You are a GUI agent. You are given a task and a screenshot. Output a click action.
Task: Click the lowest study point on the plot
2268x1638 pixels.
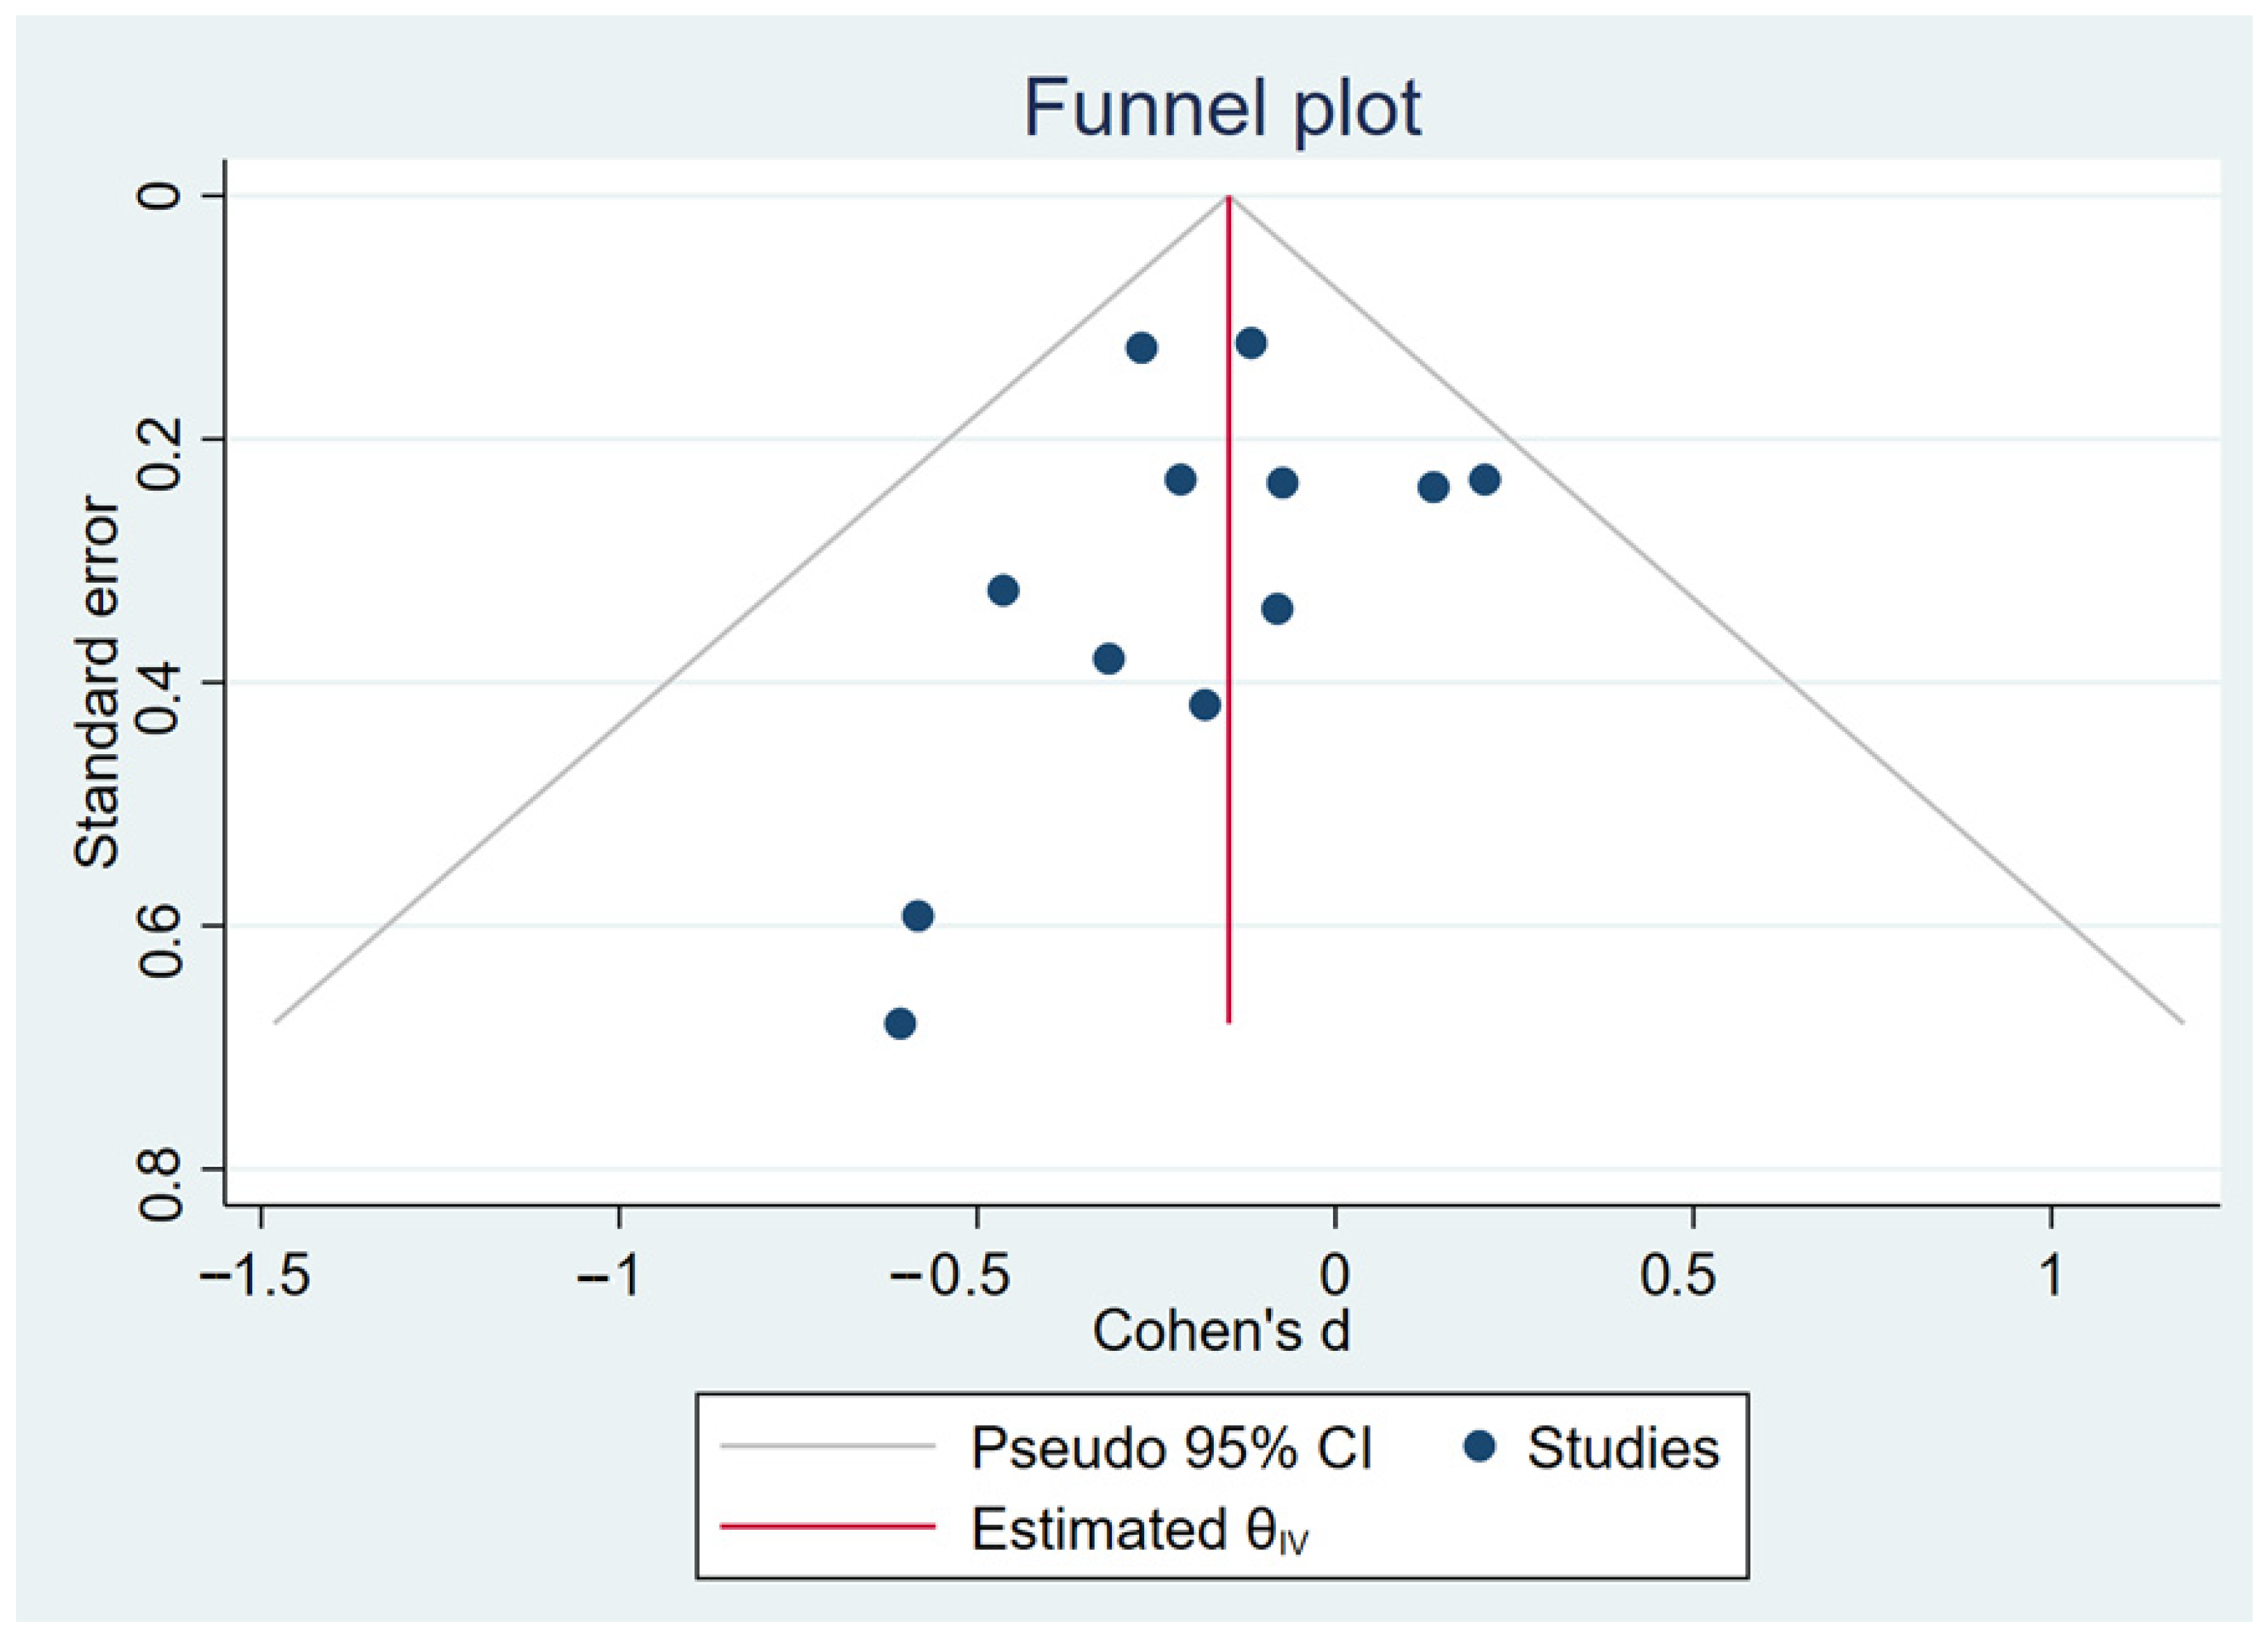900,1023
